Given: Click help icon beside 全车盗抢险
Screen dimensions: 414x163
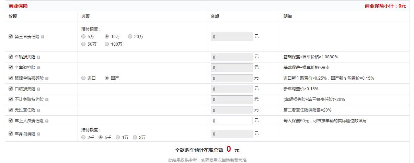Looking at the screenshot, I should pos(39,68).
